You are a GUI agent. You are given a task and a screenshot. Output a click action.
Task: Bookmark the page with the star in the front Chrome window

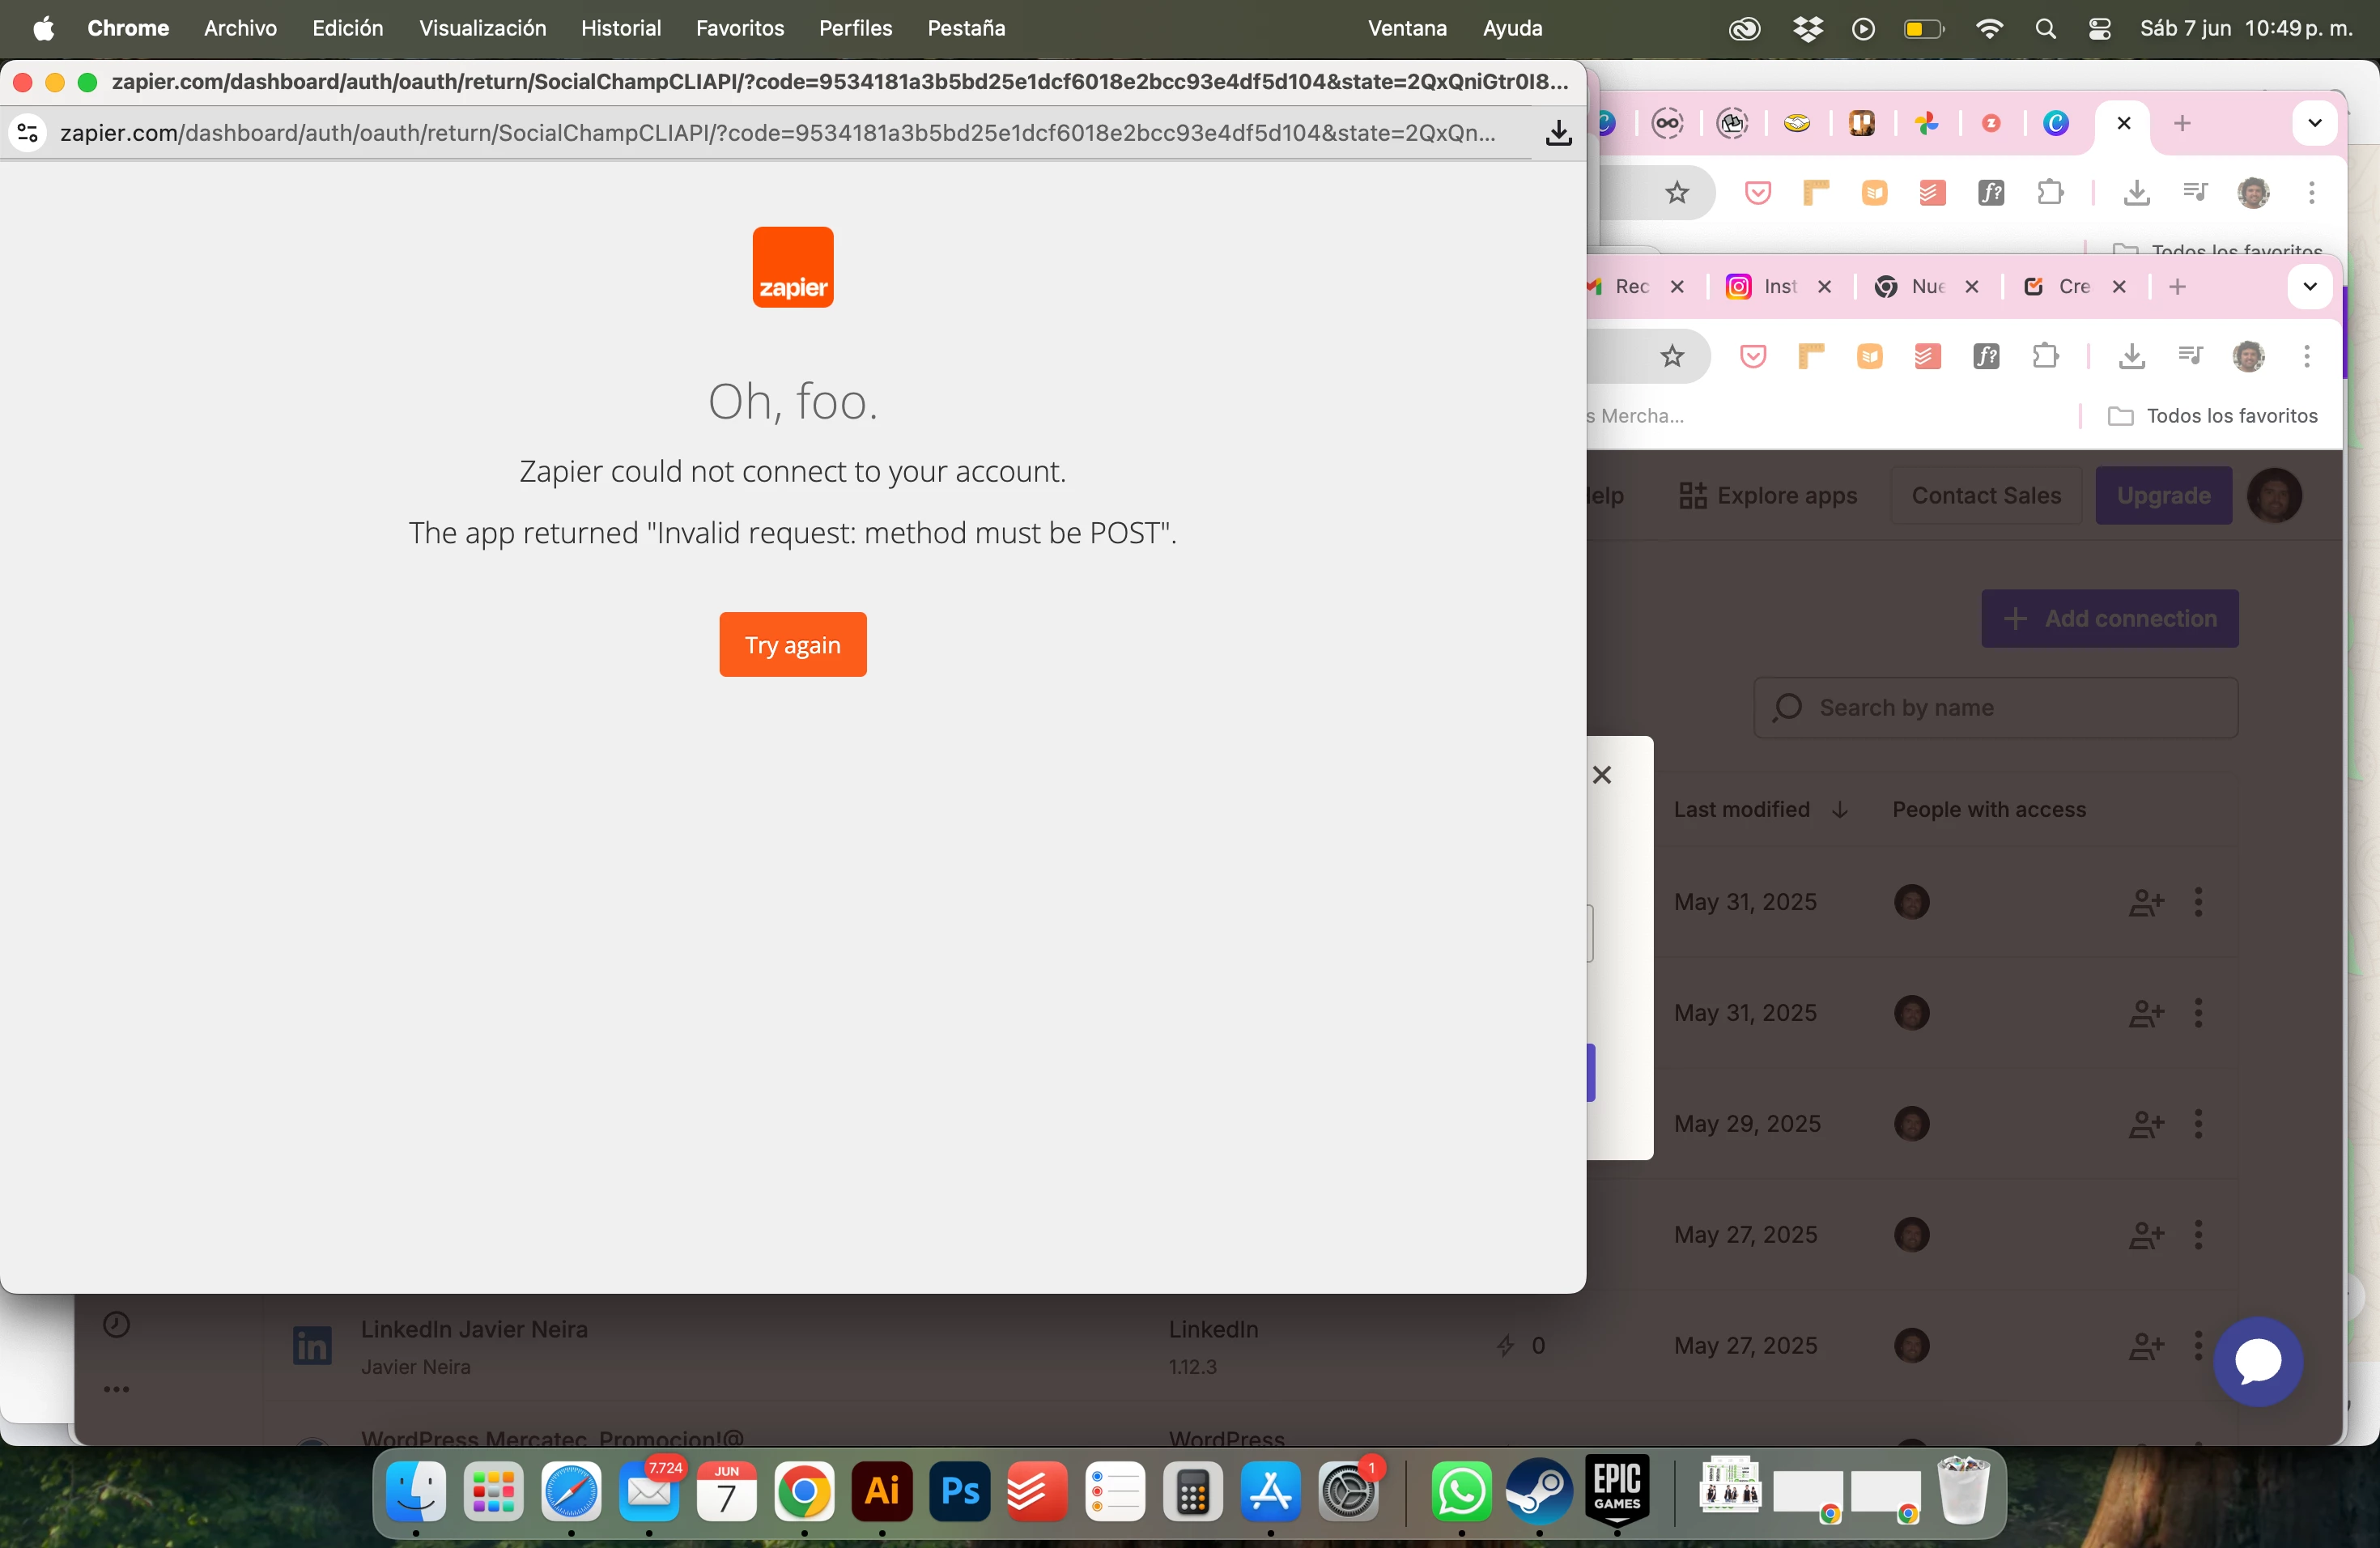[1672, 356]
